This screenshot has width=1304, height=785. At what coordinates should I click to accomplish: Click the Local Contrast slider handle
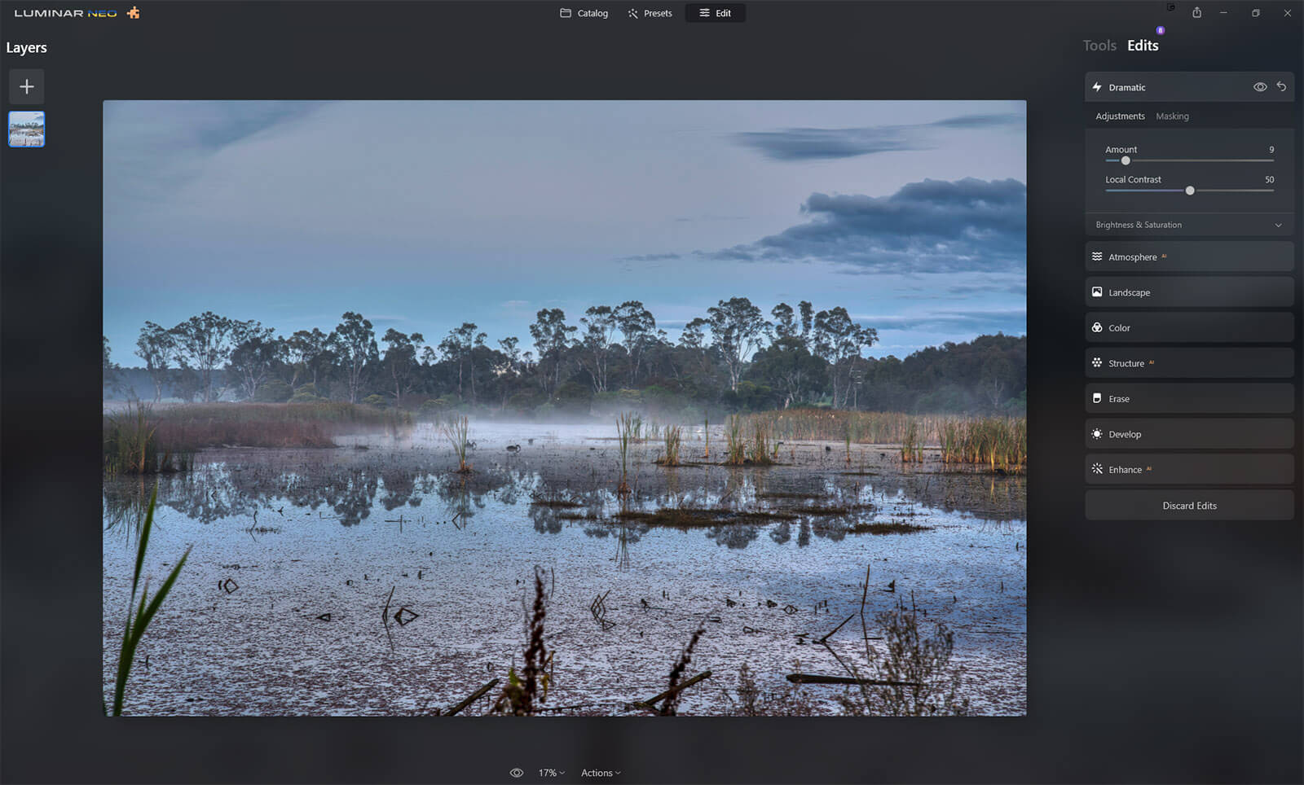click(x=1190, y=191)
